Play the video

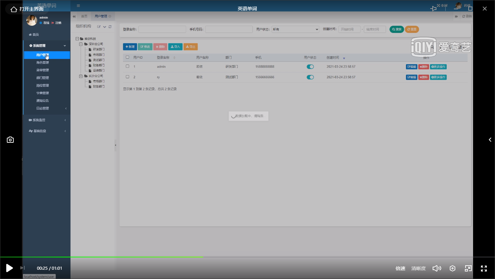point(10,268)
